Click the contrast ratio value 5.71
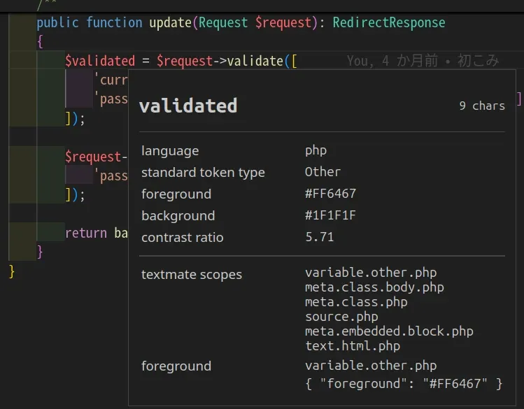 319,237
